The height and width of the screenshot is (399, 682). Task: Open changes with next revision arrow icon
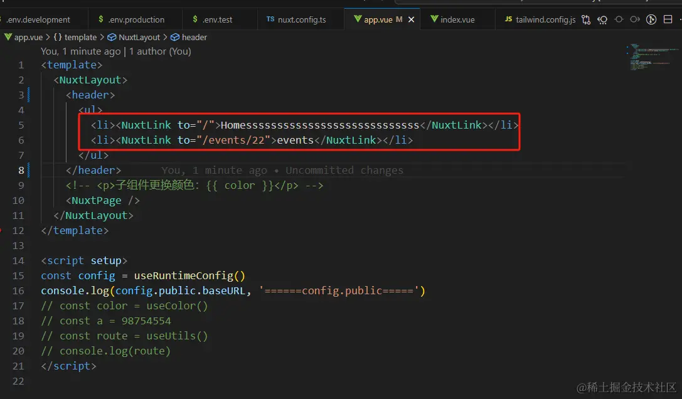tap(635, 19)
